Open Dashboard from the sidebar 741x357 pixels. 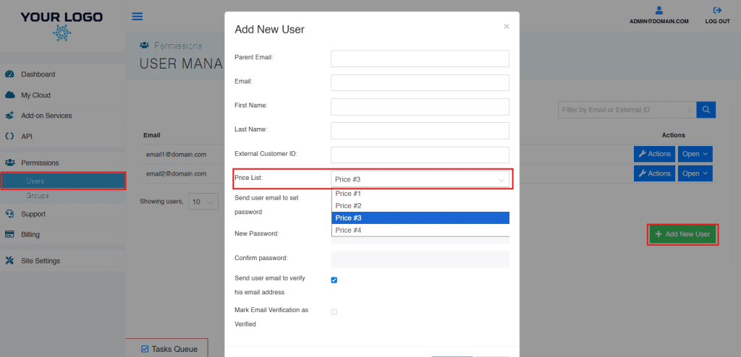point(38,74)
